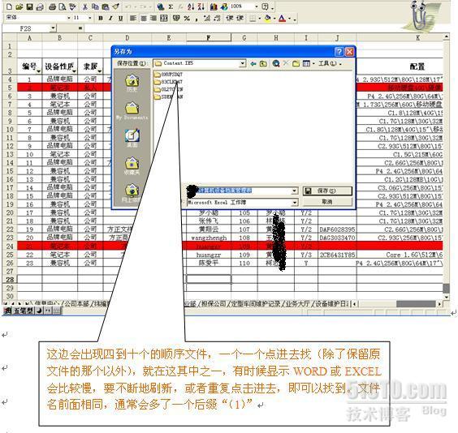This screenshot has height=433, width=458.
Task: Click the Font Color red A
Action: click(x=282, y=19)
